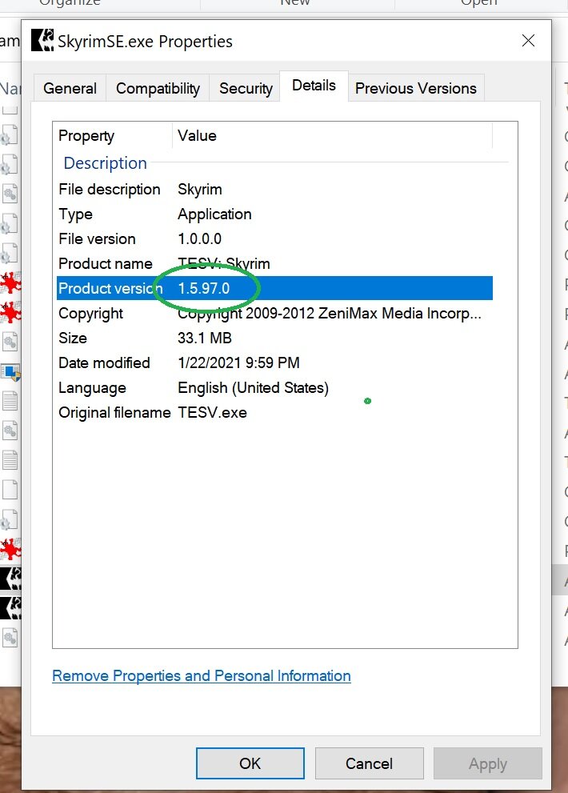The width and height of the screenshot is (568, 793).
Task: Open the Security tab
Action: pyautogui.click(x=246, y=89)
